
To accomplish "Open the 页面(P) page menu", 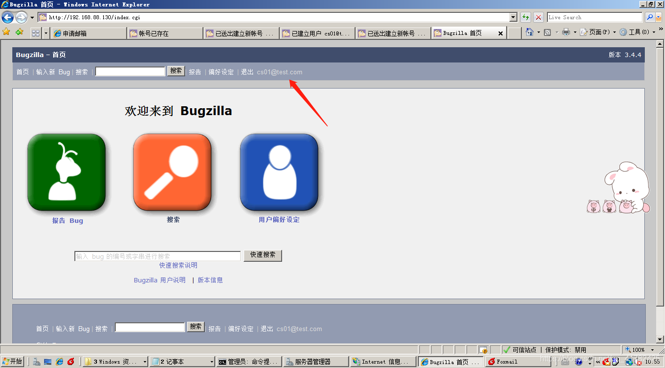I will 598,32.
